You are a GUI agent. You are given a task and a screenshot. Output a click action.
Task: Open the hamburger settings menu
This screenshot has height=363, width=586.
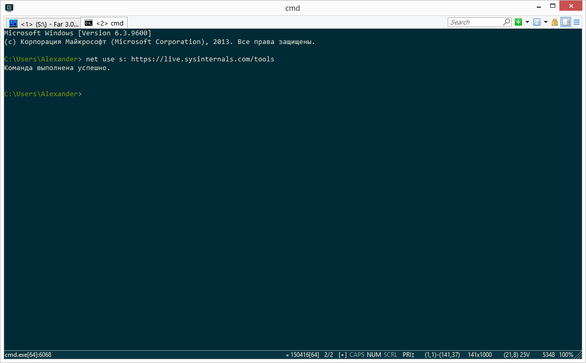[577, 22]
